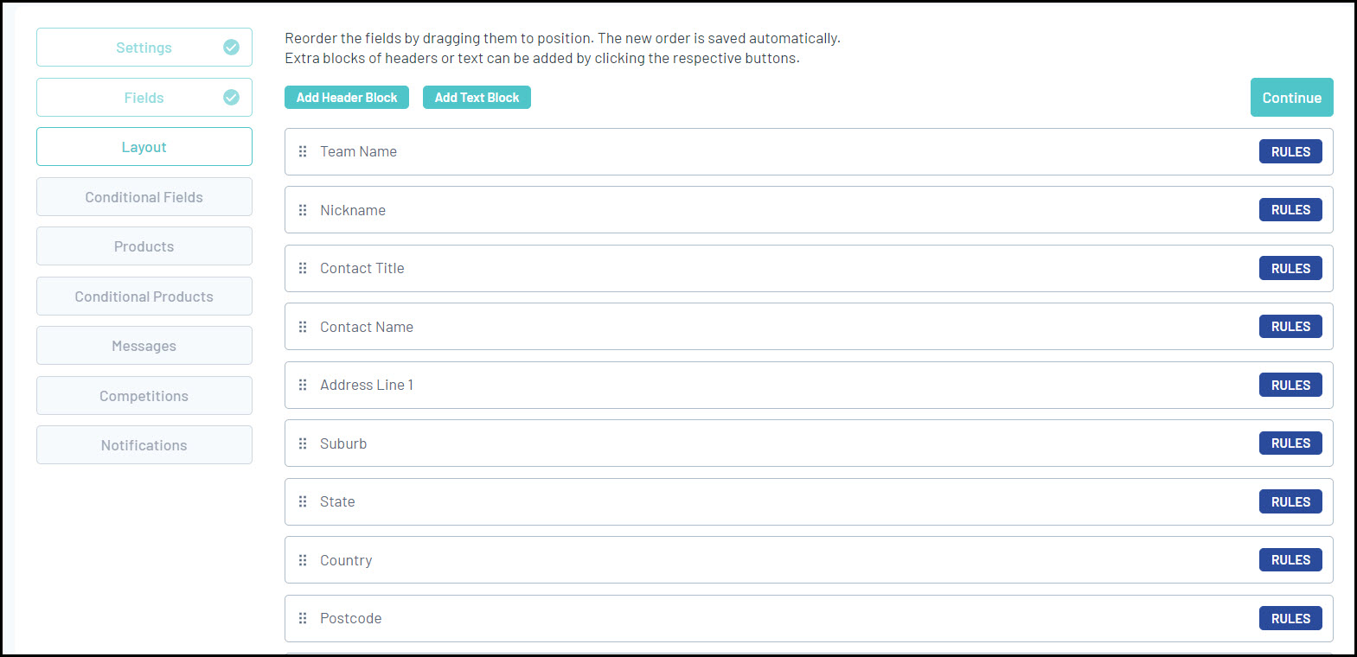This screenshot has height=657, width=1357.
Task: Click the Settings completed checkmark icon
Action: point(231,48)
